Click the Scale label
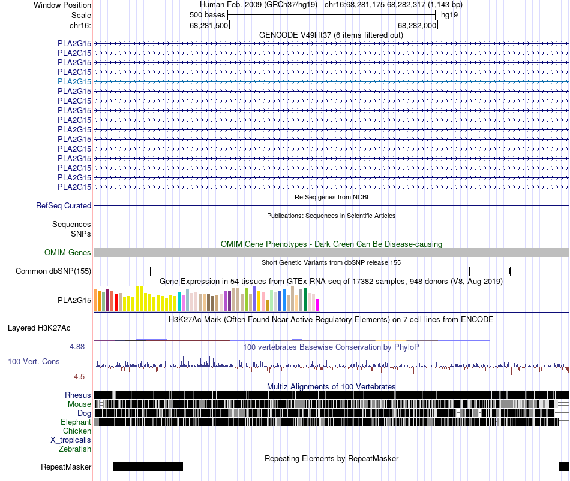The height and width of the screenshot is (481, 570). (81, 15)
